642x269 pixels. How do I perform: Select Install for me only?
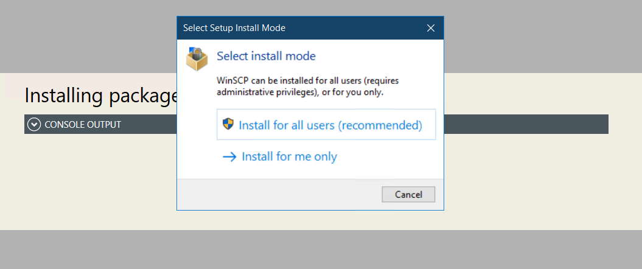(280, 157)
